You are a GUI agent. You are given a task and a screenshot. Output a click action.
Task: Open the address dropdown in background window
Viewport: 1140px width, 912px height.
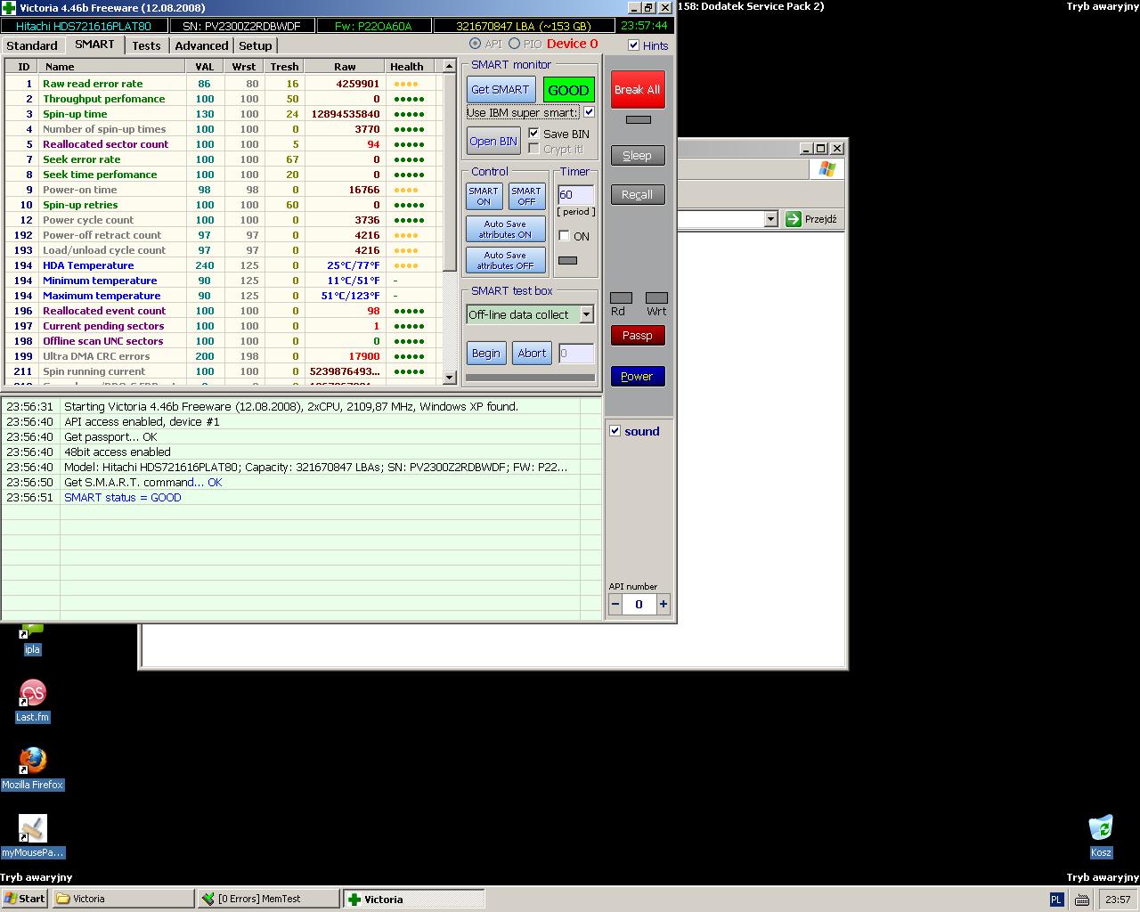pyautogui.click(x=770, y=219)
